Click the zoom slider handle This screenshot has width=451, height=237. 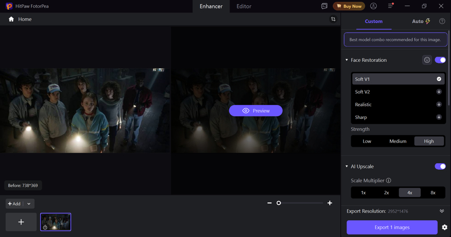click(x=278, y=203)
